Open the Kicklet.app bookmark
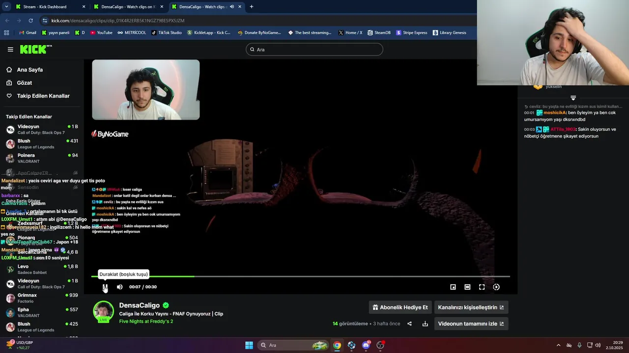 pos(208,33)
